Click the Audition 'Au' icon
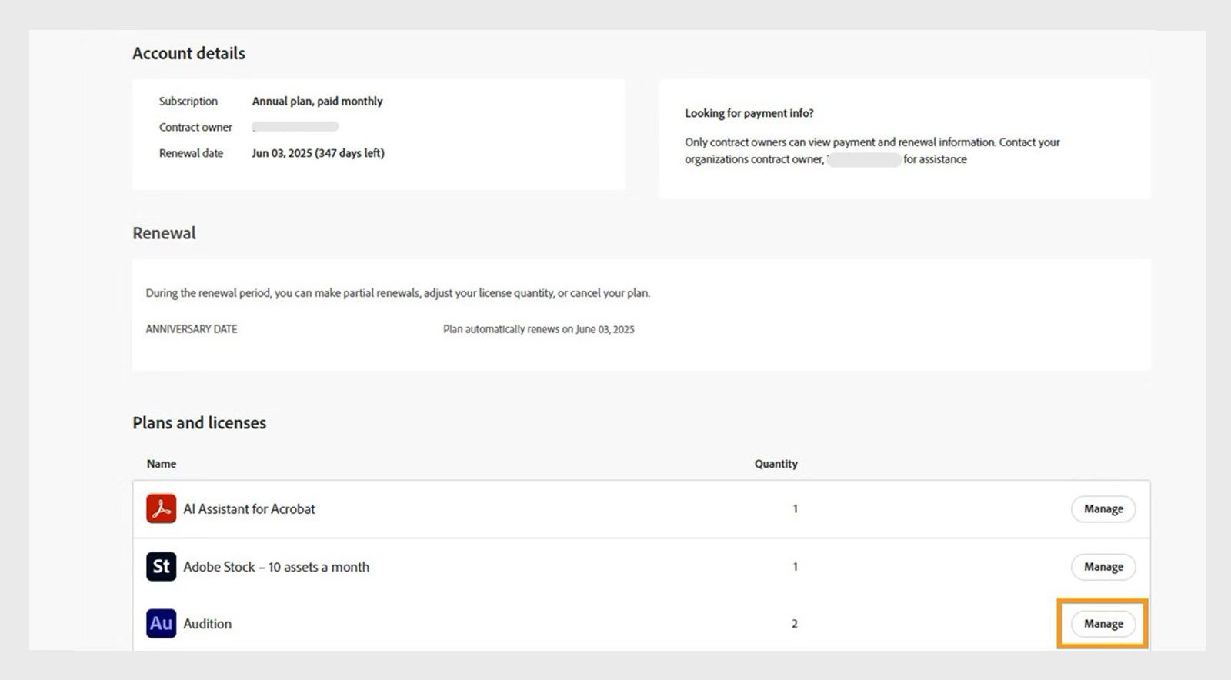 click(161, 624)
